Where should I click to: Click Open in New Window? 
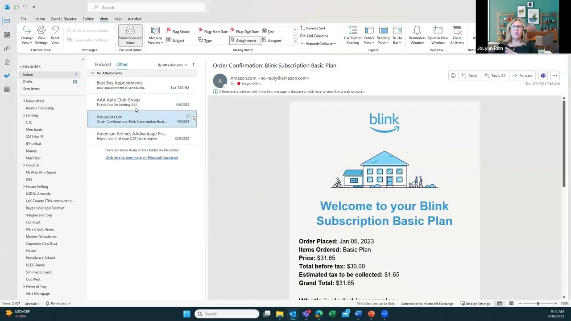click(x=438, y=35)
